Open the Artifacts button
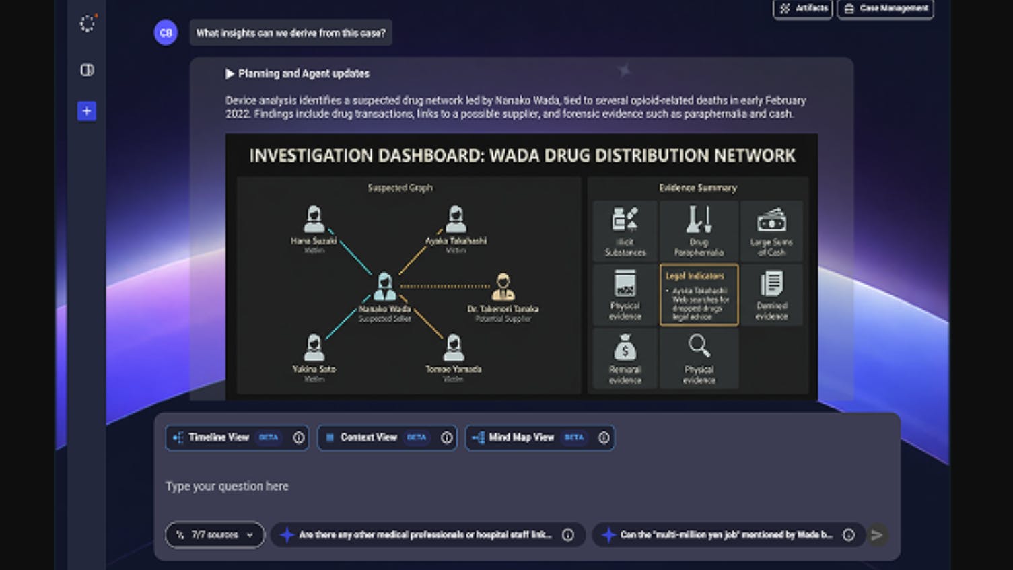This screenshot has height=570, width=1013. pos(803,9)
